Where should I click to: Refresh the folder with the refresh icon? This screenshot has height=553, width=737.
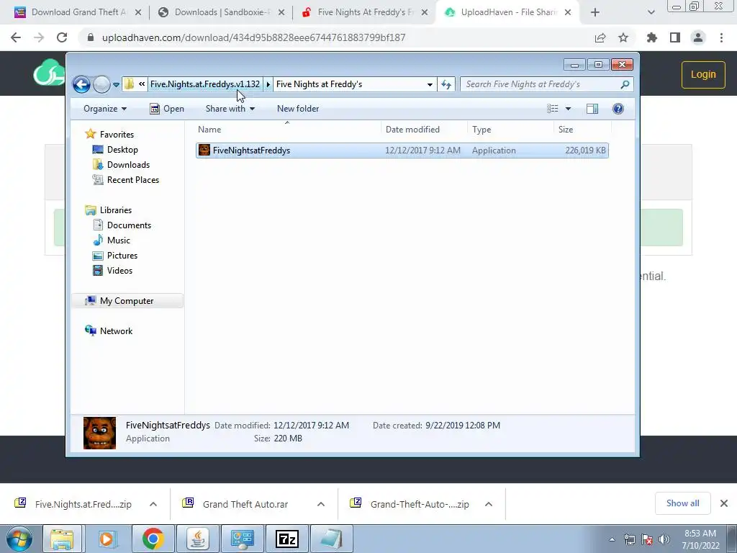(x=446, y=85)
